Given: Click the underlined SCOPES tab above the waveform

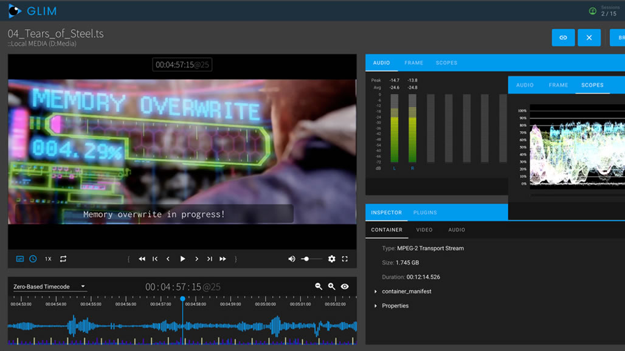Looking at the screenshot, I should [592, 85].
